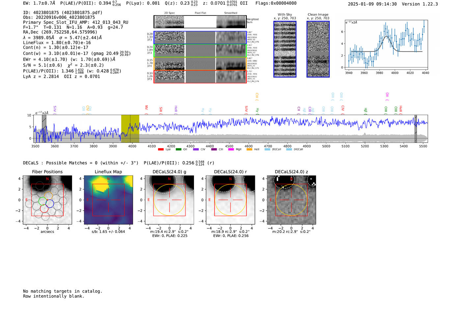Select the green-bordered fiber spectrum row
The width and height of the screenshot is (461, 314).
[x=200, y=50]
